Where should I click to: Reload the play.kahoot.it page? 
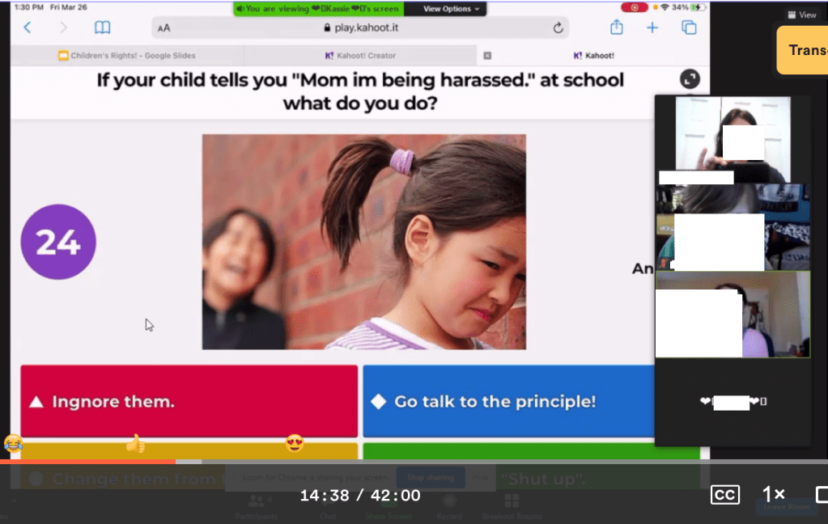click(558, 27)
